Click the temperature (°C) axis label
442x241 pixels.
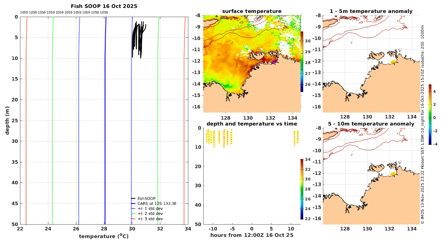click(104, 236)
